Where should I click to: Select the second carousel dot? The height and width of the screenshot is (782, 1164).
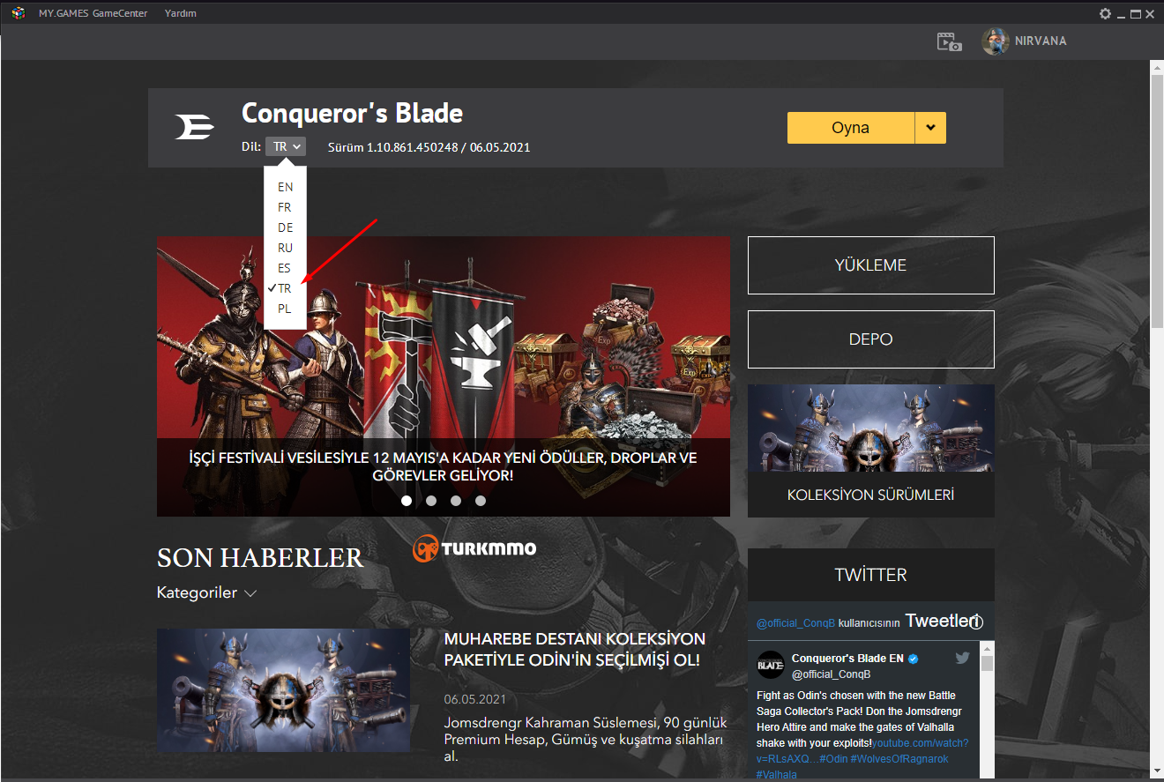pos(431,501)
